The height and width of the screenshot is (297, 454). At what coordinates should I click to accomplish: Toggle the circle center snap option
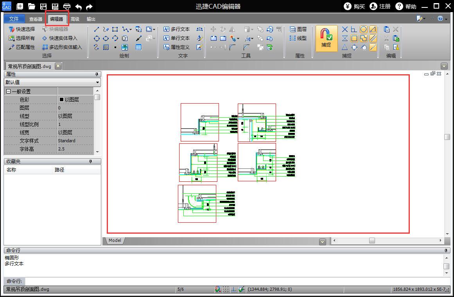363,29
